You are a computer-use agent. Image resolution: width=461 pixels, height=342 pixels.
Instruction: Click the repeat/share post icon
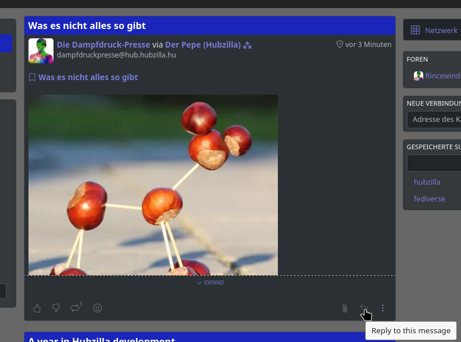(x=76, y=307)
